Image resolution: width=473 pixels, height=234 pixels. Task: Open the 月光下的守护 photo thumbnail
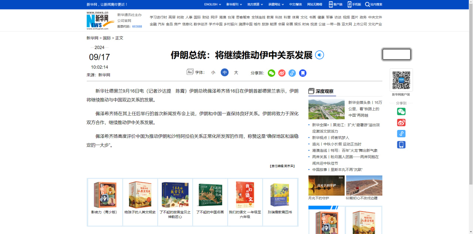click(x=326, y=185)
